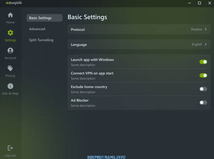Go to Home via house icon
This screenshot has height=159, width=214.
point(10,15)
